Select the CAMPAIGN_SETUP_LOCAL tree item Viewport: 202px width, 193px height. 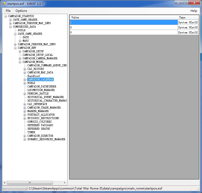point(38,55)
